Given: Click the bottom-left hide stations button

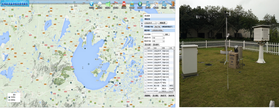Looking at the screenshot, I should 147,95.
